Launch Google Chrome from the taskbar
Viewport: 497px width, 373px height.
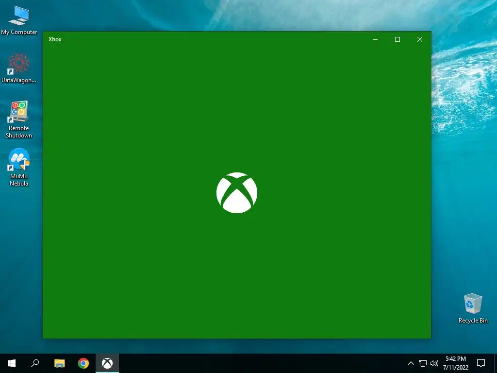[x=83, y=363]
